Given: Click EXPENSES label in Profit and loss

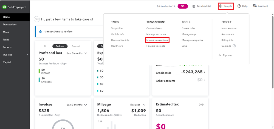Looking at the screenshot, I should tap(46, 82).
